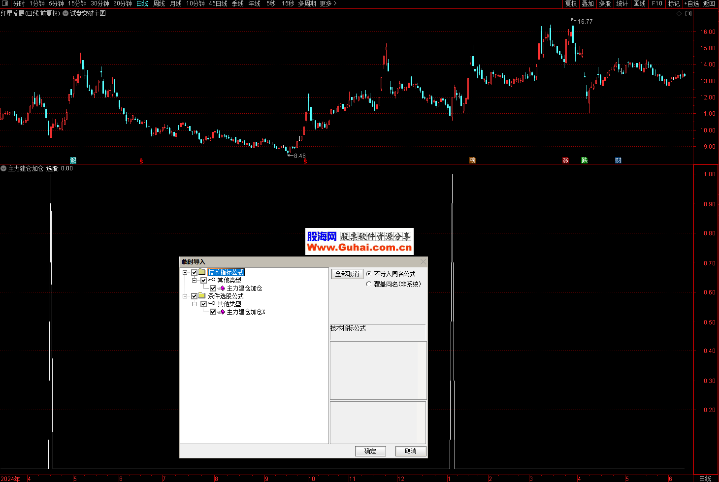This screenshot has width=719, height=482.
Task: Collapse 其他类型 node under 技术指标公式
Action: tap(195, 280)
